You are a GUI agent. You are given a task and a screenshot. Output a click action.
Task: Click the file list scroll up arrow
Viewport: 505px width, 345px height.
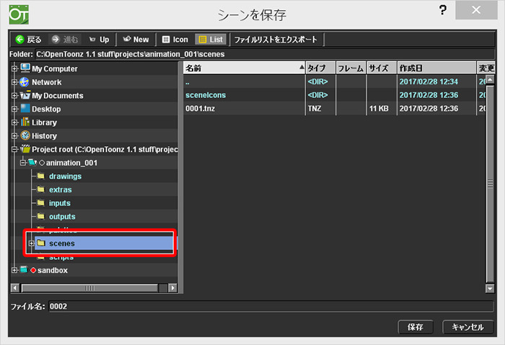pos(490,79)
